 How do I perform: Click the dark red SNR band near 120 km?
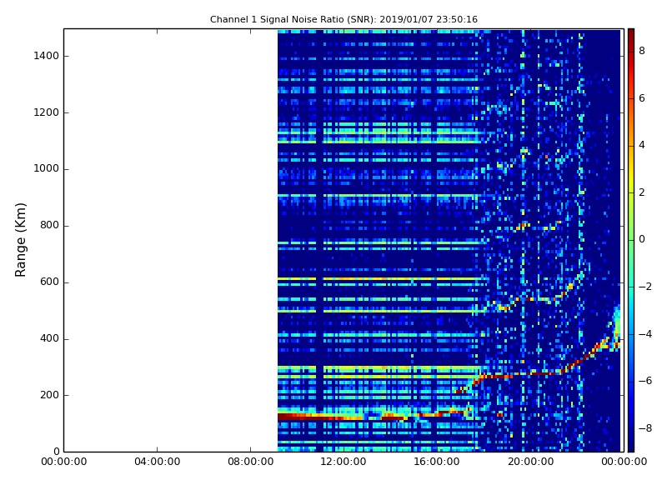pos(319,417)
